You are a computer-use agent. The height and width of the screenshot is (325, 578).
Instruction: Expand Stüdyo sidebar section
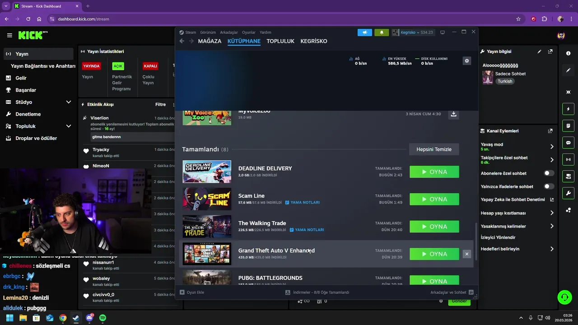(x=69, y=102)
